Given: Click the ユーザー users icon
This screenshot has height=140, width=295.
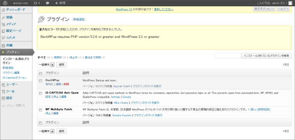Looking at the screenshot, I should (3, 85).
